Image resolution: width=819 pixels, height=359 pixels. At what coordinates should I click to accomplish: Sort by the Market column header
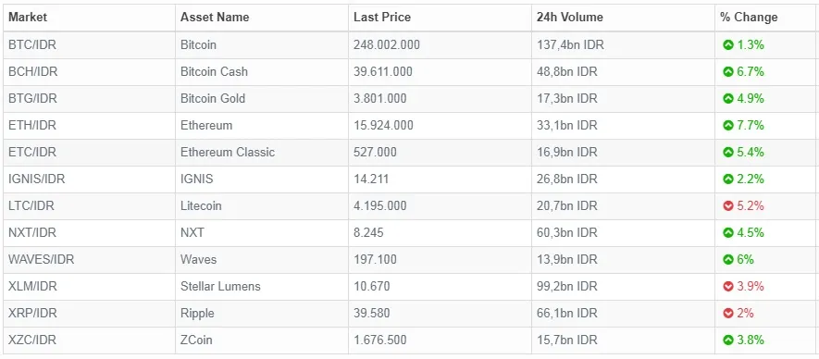click(x=28, y=18)
